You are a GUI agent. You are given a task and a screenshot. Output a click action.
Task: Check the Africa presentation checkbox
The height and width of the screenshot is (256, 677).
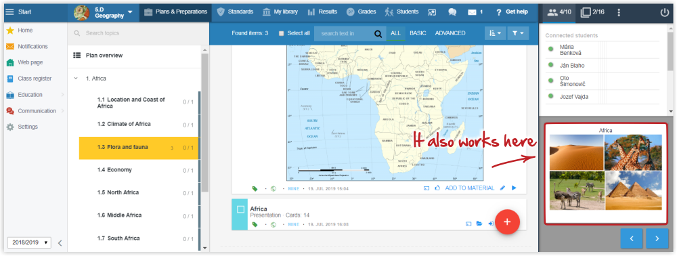pyautogui.click(x=240, y=209)
